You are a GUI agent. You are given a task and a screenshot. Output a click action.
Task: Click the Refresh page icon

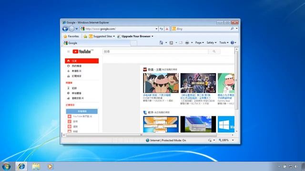coord(161,29)
